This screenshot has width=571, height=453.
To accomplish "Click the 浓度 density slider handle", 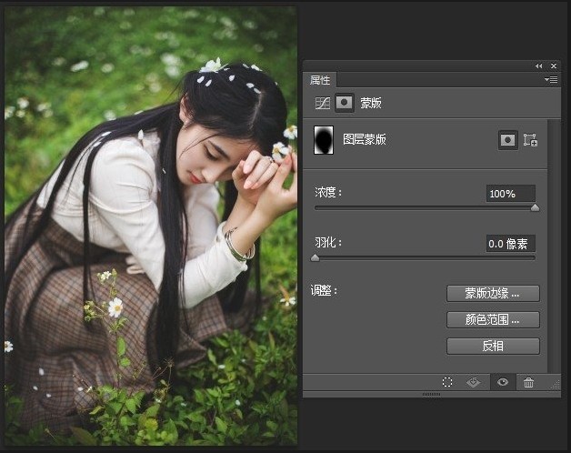I will [535, 207].
